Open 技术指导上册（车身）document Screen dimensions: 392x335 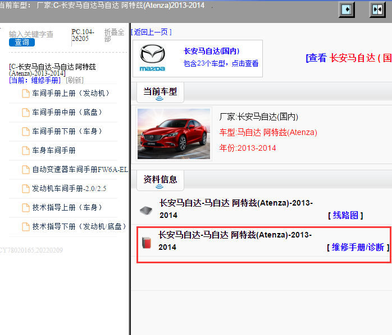67,207
